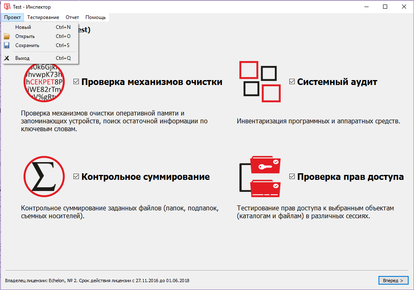Uncheck the Проверка прав доступа checkbox

[291, 177]
